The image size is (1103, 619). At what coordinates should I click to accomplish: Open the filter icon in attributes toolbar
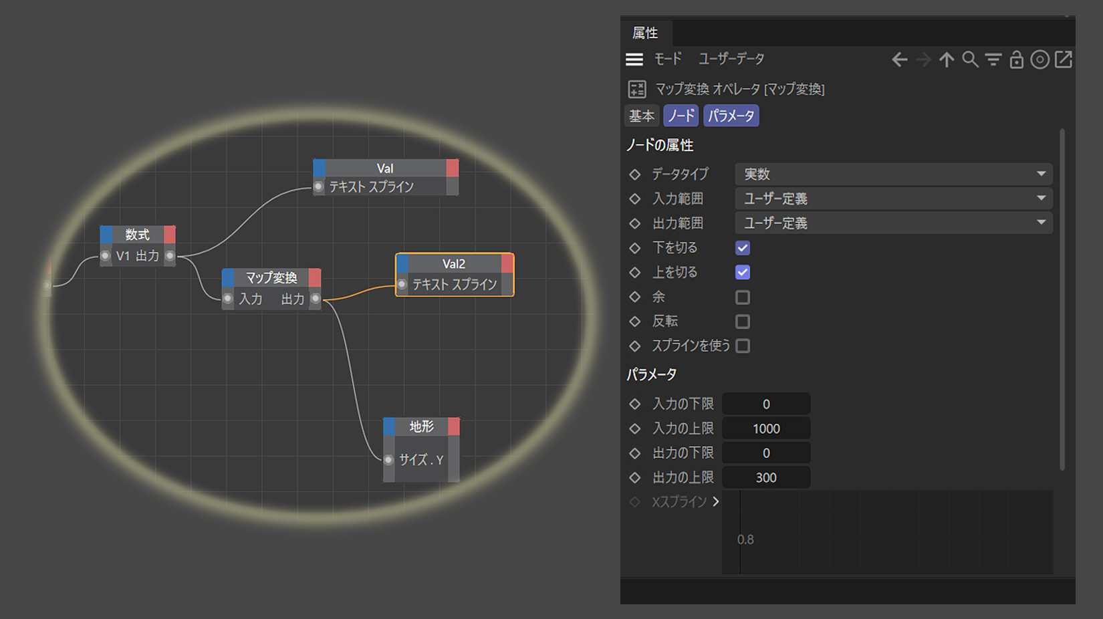[x=993, y=60]
